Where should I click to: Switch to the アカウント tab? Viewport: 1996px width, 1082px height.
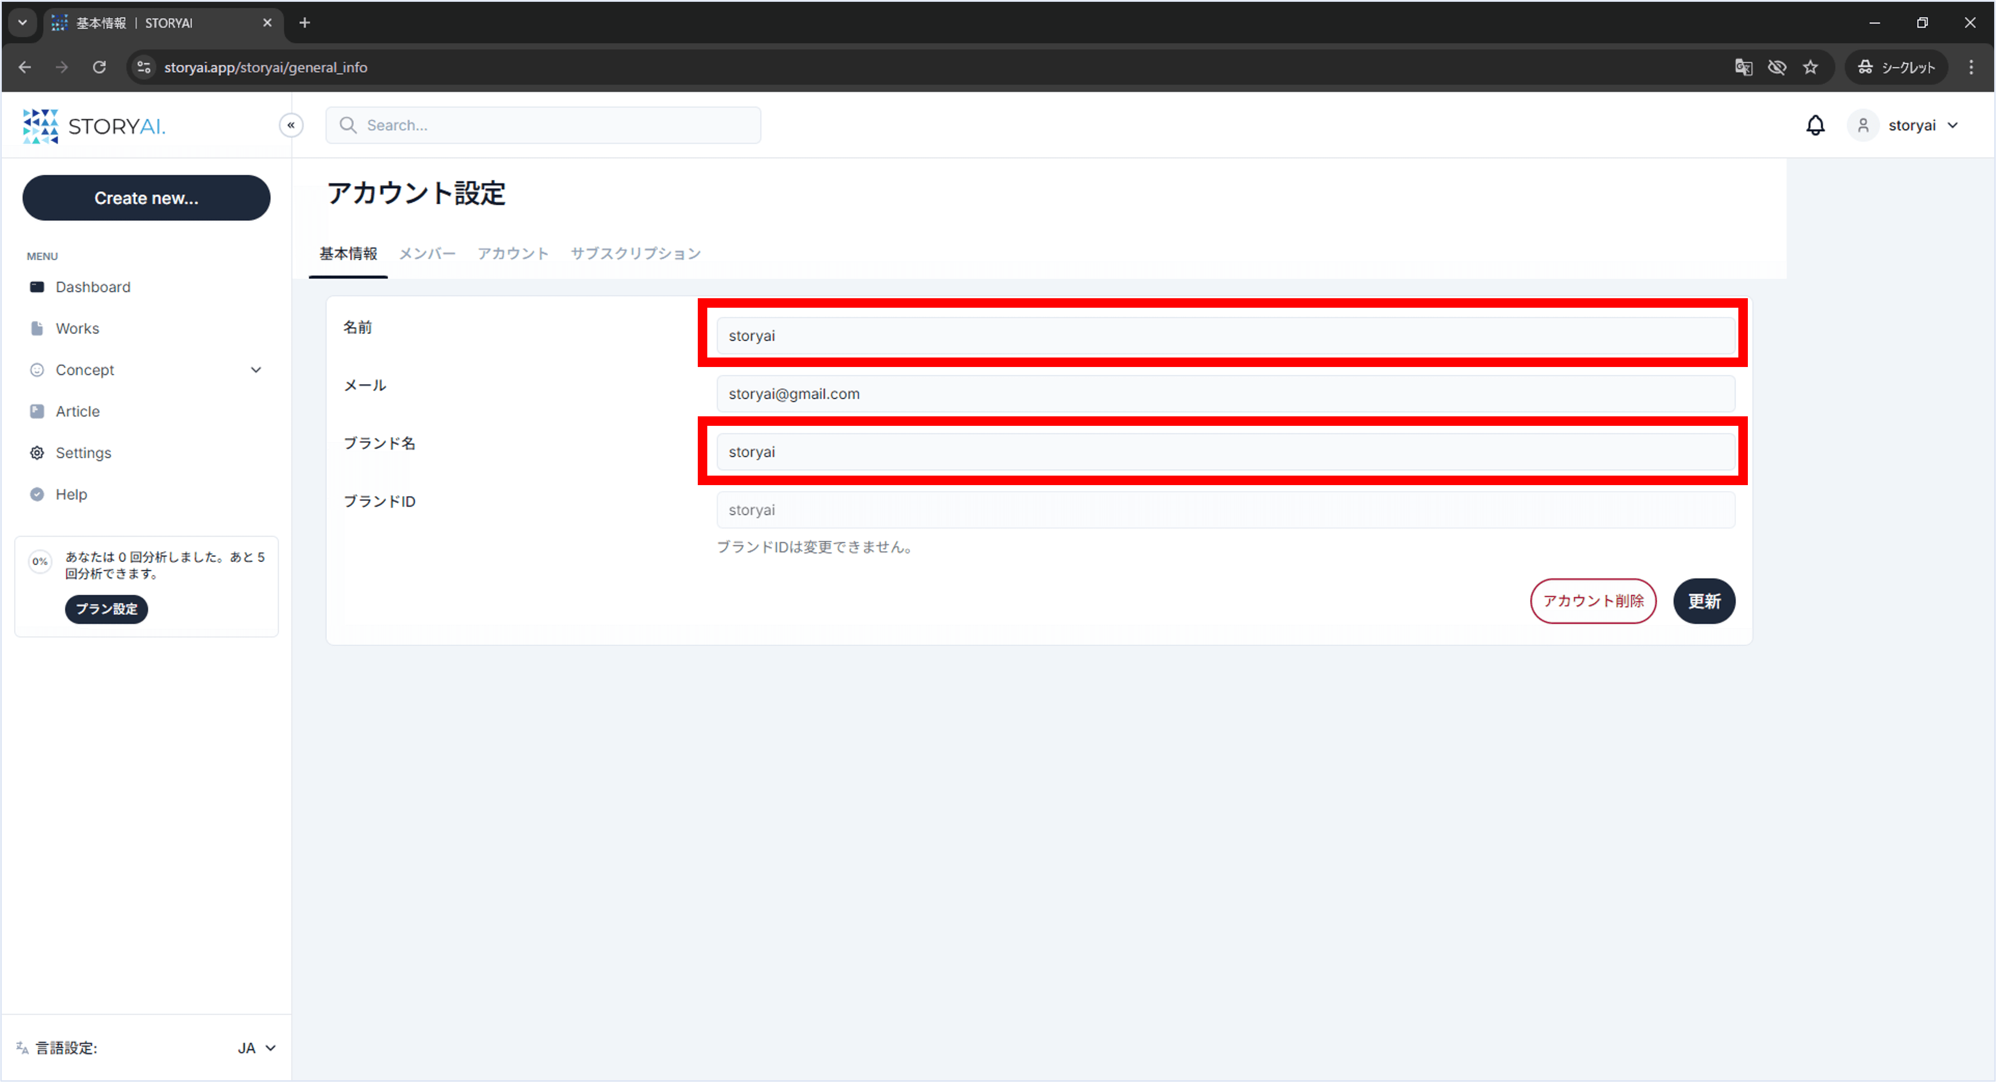pos(513,254)
